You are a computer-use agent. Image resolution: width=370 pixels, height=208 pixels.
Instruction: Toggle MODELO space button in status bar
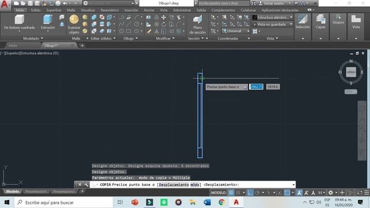coord(219,192)
